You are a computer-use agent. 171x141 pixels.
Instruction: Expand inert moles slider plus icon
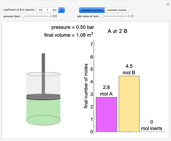point(129,16)
